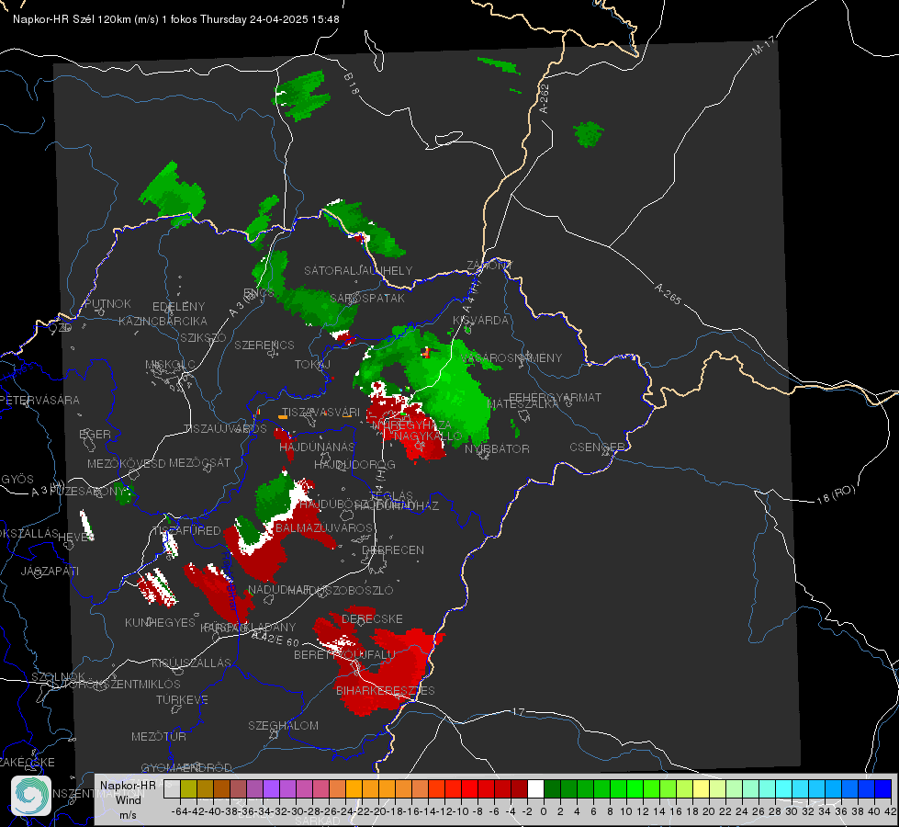Viewport: 899px width, 827px height.
Task: Click the SATORALJAUJHELY label
Action: (x=358, y=270)
